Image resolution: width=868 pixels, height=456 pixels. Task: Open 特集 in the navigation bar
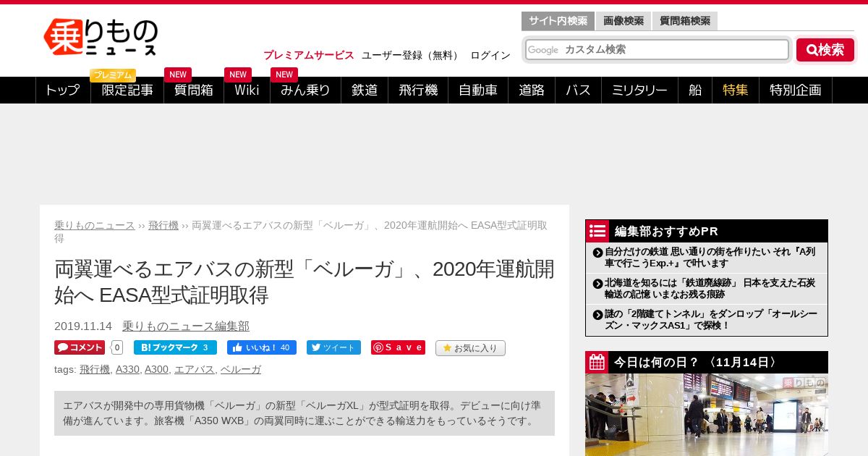[x=736, y=90]
